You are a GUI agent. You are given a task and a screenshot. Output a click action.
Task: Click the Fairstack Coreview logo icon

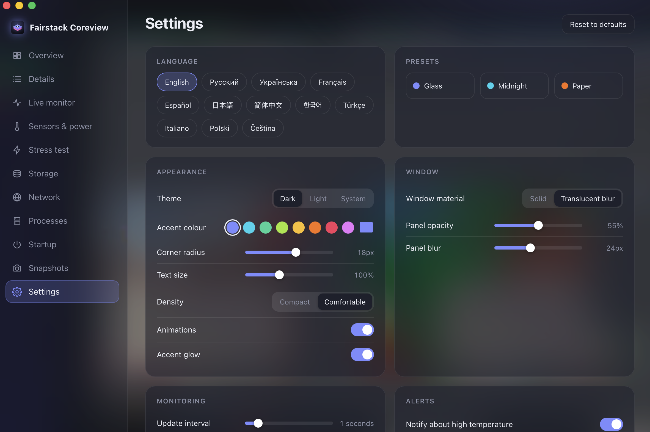coord(17,27)
